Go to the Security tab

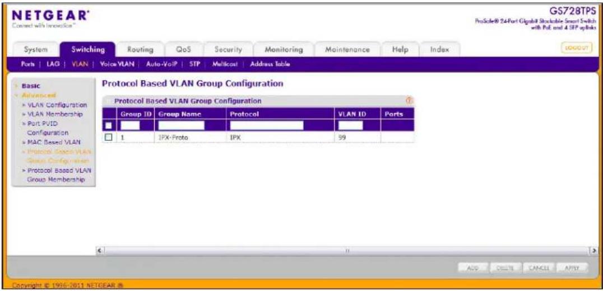(x=228, y=49)
